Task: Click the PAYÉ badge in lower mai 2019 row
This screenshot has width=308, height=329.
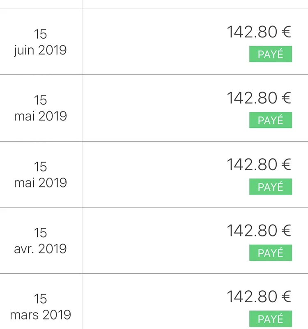Action: [x=271, y=187]
